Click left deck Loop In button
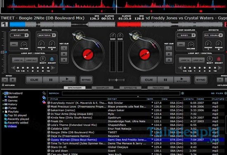The height and width of the screenshot is (155, 227). pyautogui.click(x=19, y=60)
